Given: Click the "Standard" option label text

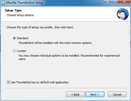Looking at the screenshot, I should [x=22, y=38].
